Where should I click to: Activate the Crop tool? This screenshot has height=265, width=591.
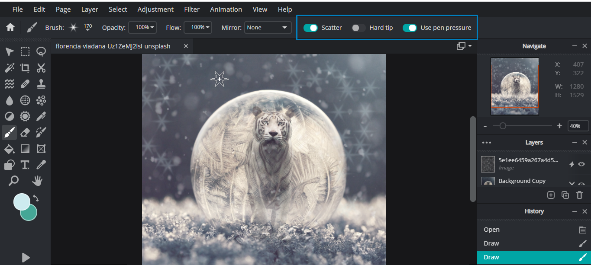coord(25,67)
